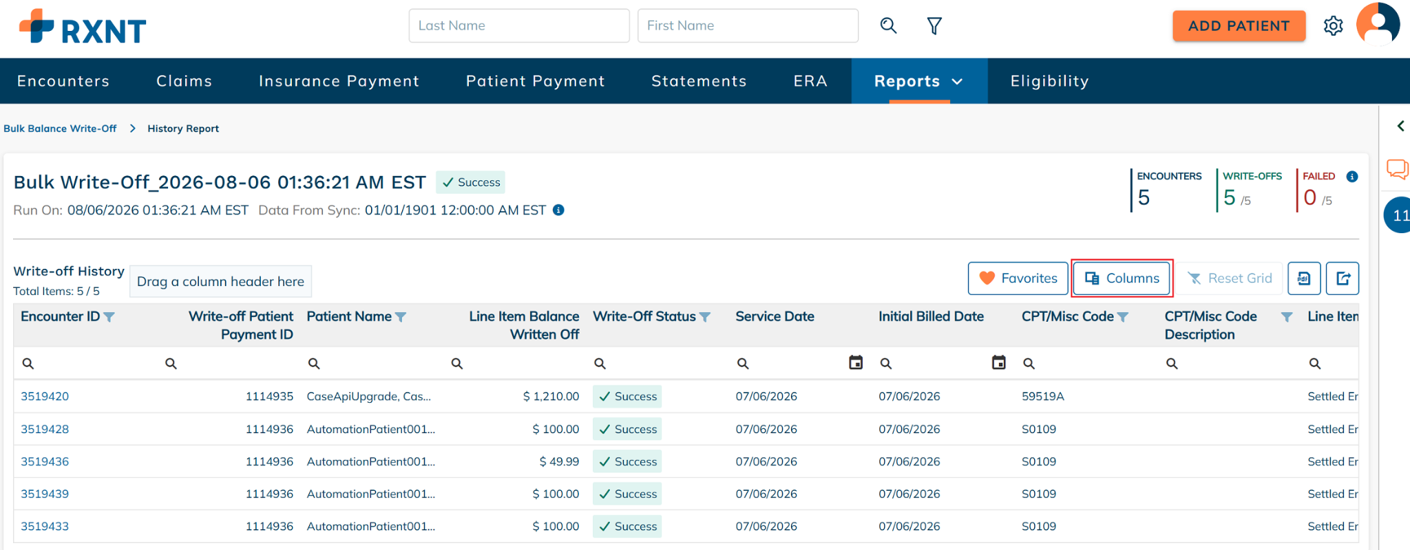This screenshot has height=550, width=1410.
Task: Open Write-Off Status column filter
Action: (x=705, y=317)
